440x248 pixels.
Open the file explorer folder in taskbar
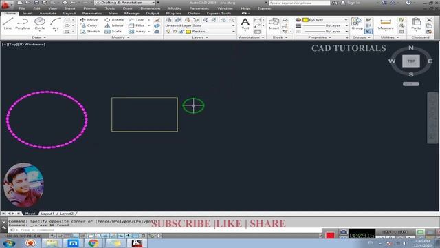point(52,243)
